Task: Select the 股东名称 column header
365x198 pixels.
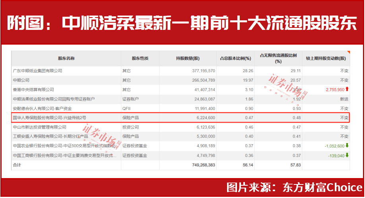Action: 66,58
